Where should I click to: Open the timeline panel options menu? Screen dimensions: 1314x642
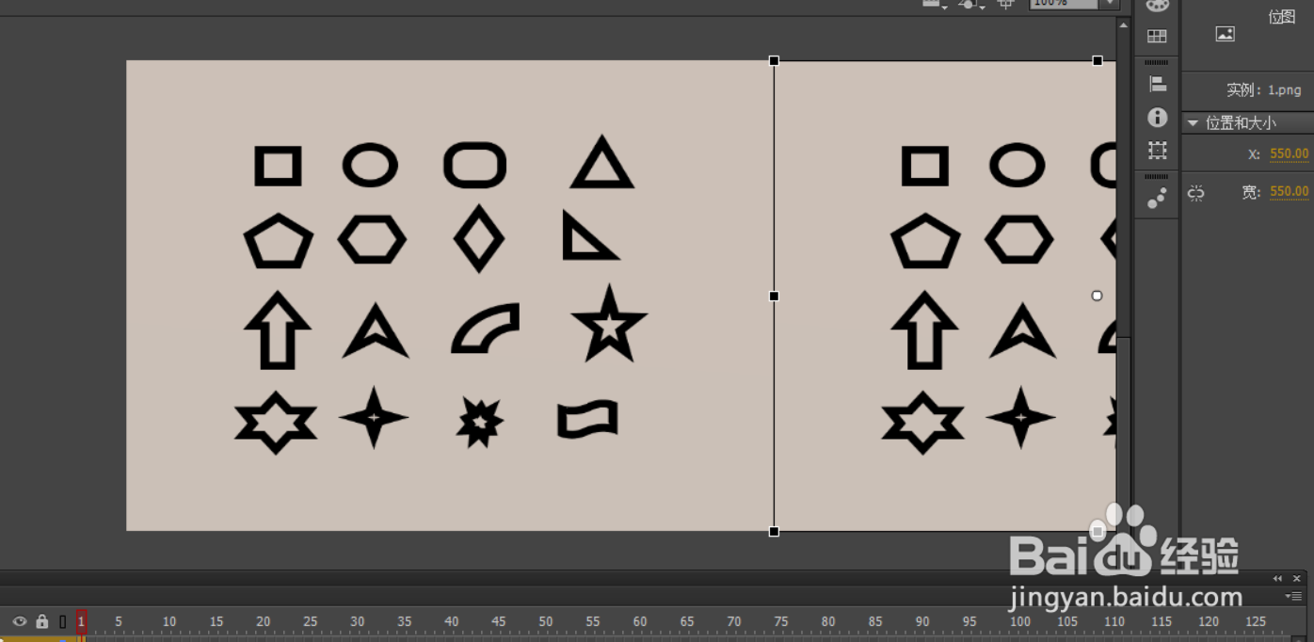coord(1293,597)
